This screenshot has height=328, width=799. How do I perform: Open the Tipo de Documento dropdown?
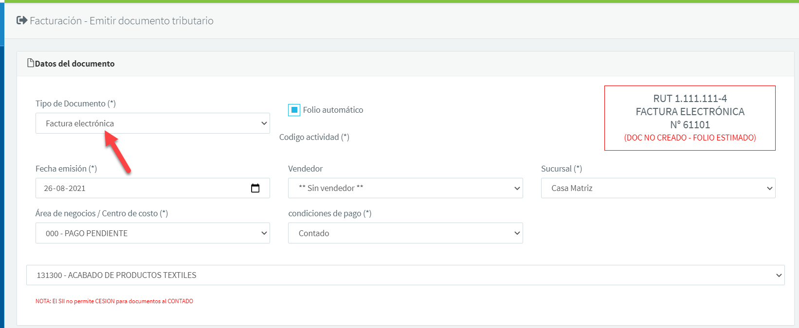pyautogui.click(x=152, y=123)
